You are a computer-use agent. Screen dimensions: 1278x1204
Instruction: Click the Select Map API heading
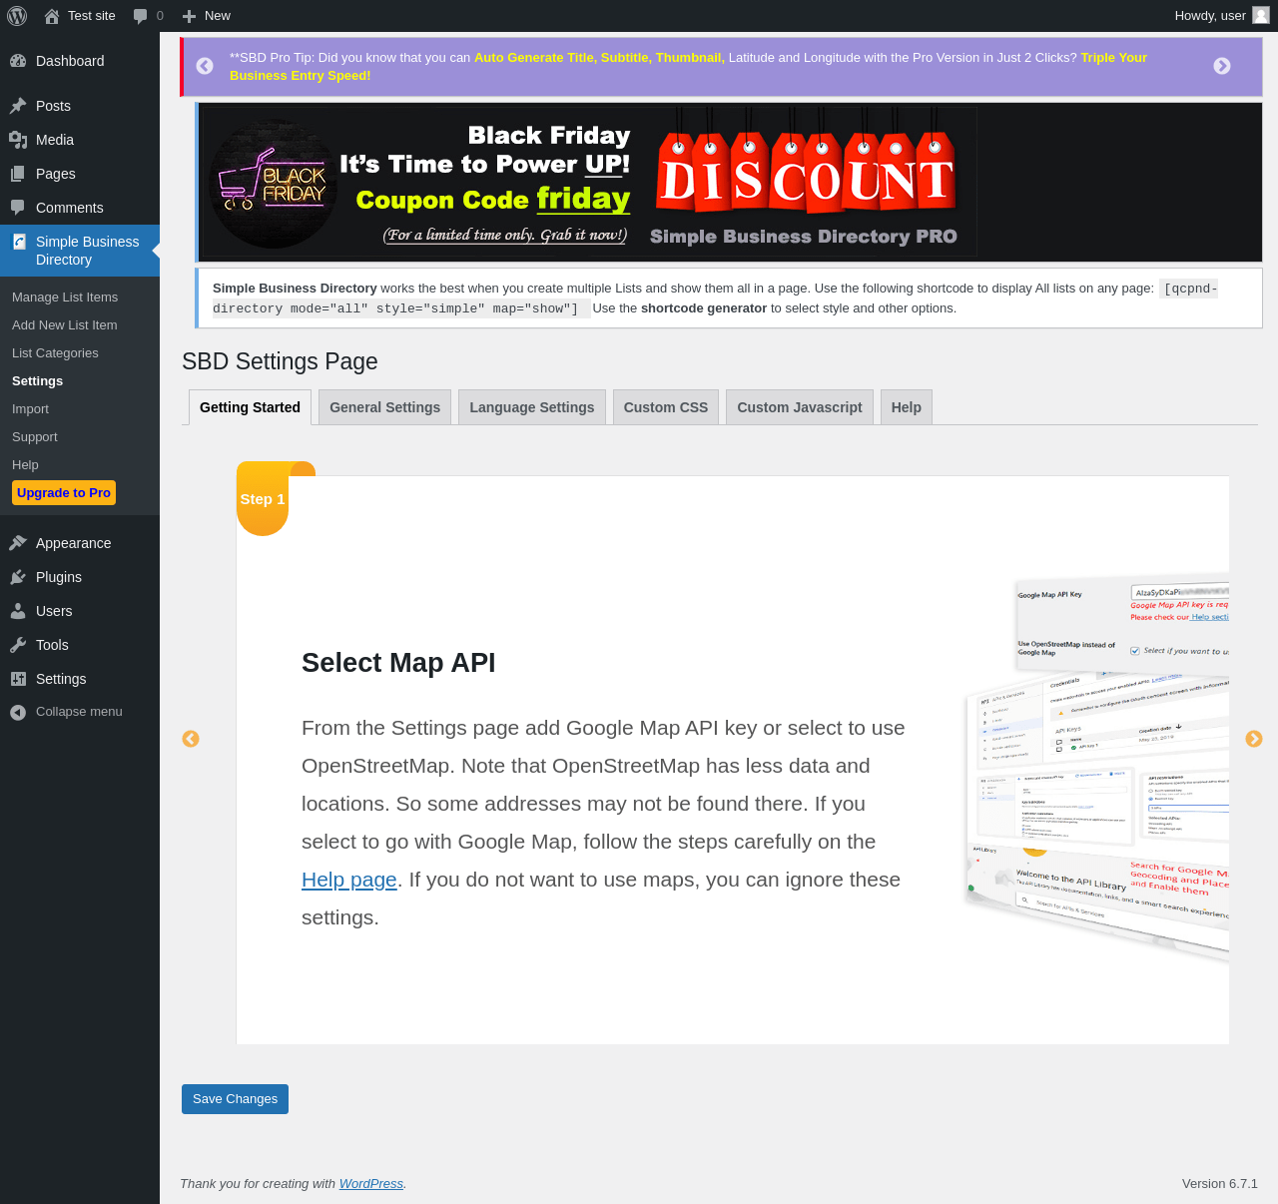tap(398, 663)
